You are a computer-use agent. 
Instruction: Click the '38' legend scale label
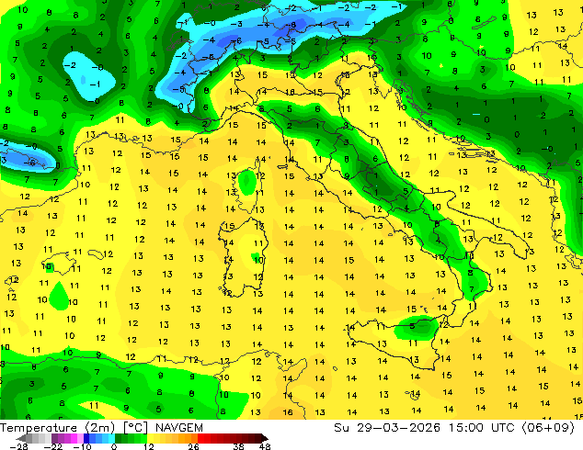(x=239, y=446)
